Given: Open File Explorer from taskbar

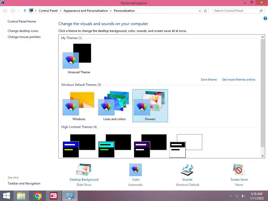Looking at the screenshot, I should 21,196.
